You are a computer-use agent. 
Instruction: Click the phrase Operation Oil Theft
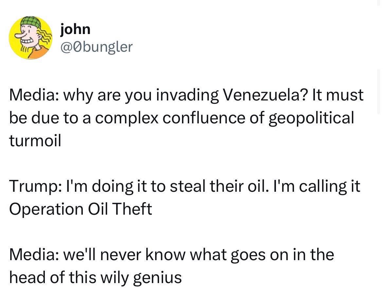(81, 209)
